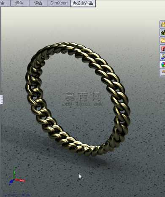The width and height of the screenshot is (165, 197).
Task: Click the left panel collapse handle
Action: pos(1,100)
